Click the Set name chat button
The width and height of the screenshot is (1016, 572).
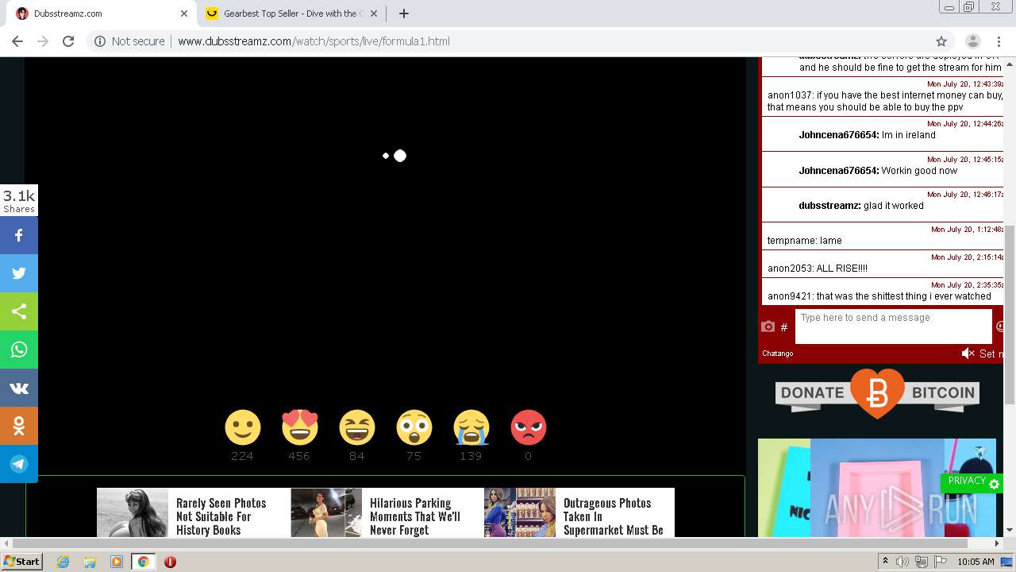coord(991,354)
